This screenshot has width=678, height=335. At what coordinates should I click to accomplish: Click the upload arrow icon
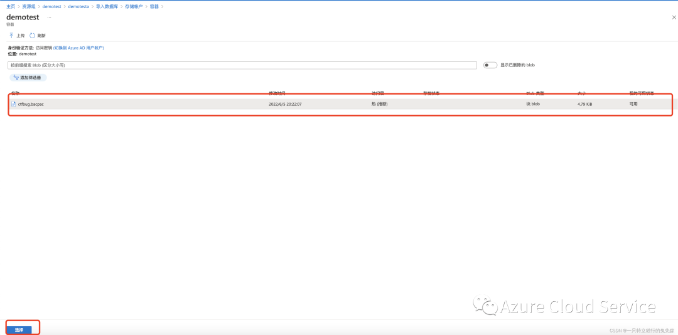(x=12, y=35)
